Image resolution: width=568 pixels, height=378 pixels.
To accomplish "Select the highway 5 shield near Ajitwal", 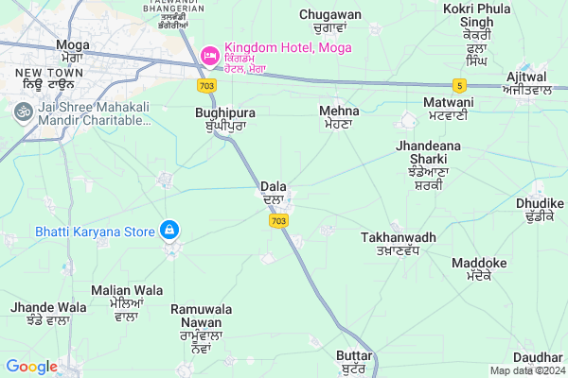I will tap(459, 86).
